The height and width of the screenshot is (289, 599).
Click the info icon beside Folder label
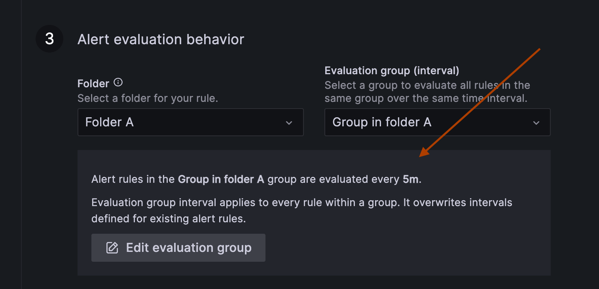pyautogui.click(x=118, y=83)
